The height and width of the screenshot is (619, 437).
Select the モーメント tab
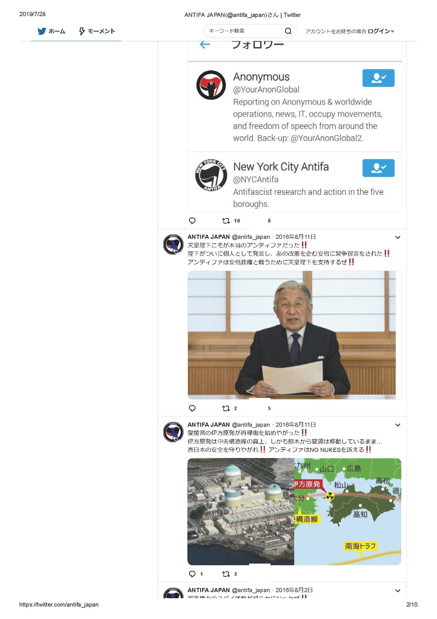[97, 31]
